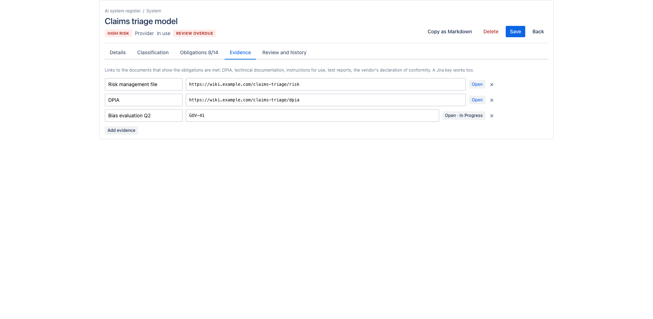
Task: Click the Provider label
Action: pyautogui.click(x=144, y=33)
